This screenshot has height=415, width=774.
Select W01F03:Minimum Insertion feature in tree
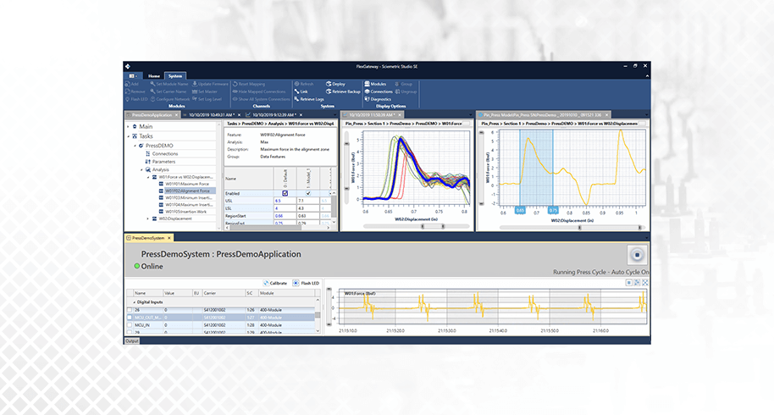coord(186,197)
